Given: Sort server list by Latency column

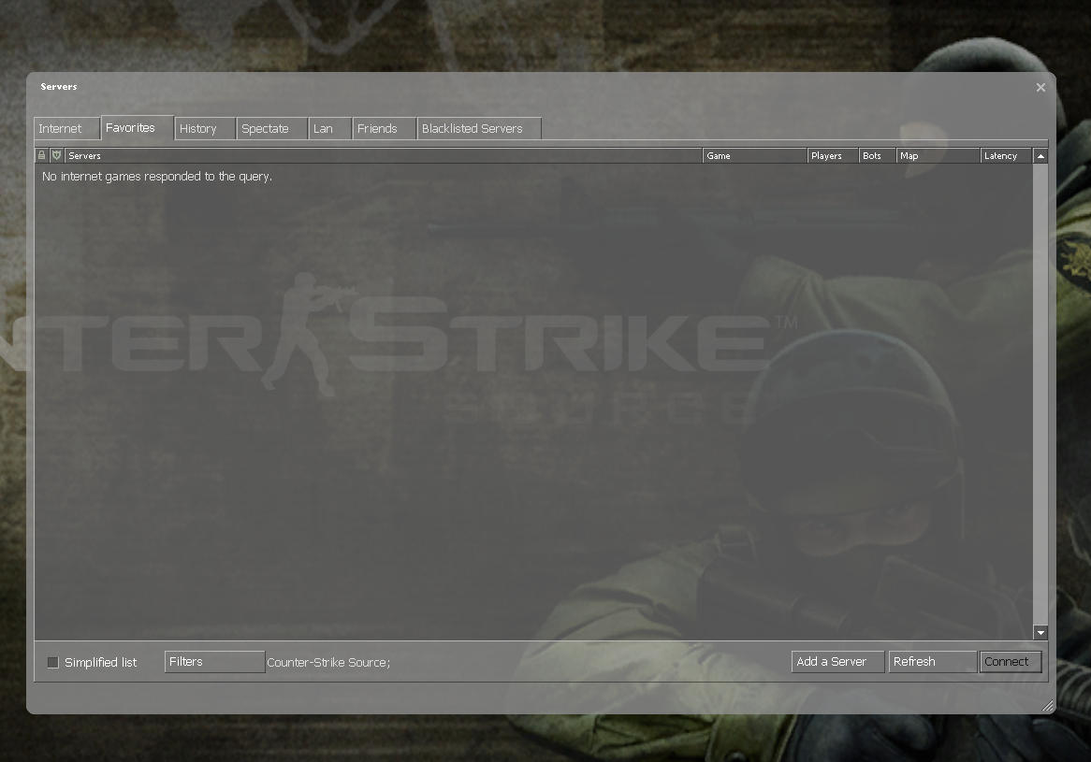Looking at the screenshot, I should tap(1005, 156).
